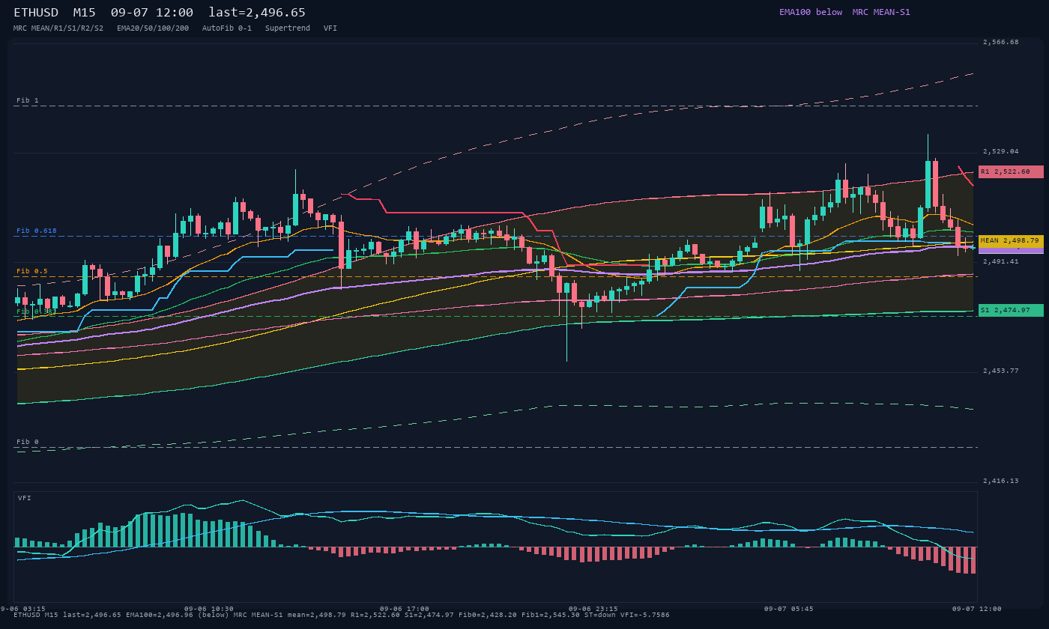Click the ETHUSD symbol title
Image resolution: width=1049 pixels, height=629 pixels.
coord(36,13)
